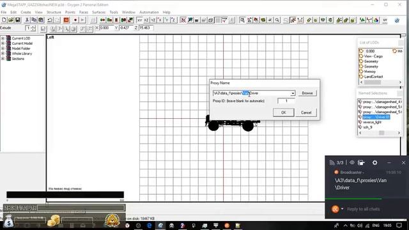This screenshot has height=230, width=409.
Task: Click the green triangle faces icon
Action: tap(362, 20)
